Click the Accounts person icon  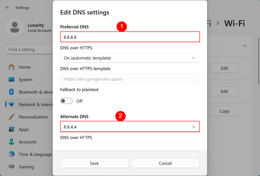tap(12, 142)
